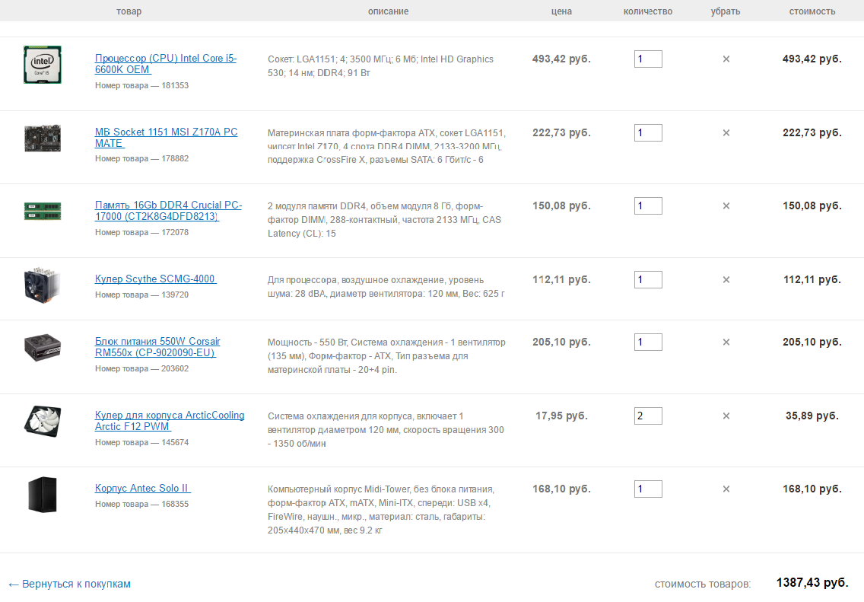Select the label стоимость товаров
The image size is (864, 602).
703,584
